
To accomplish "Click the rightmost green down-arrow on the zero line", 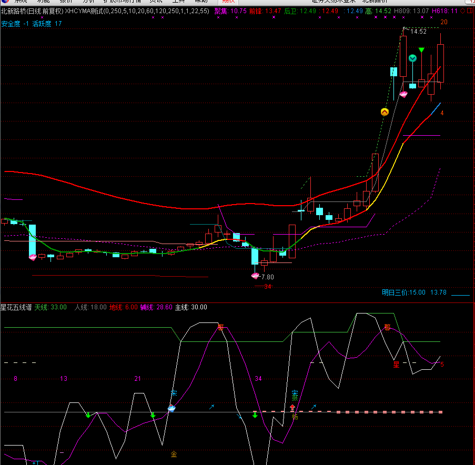I will tap(255, 415).
